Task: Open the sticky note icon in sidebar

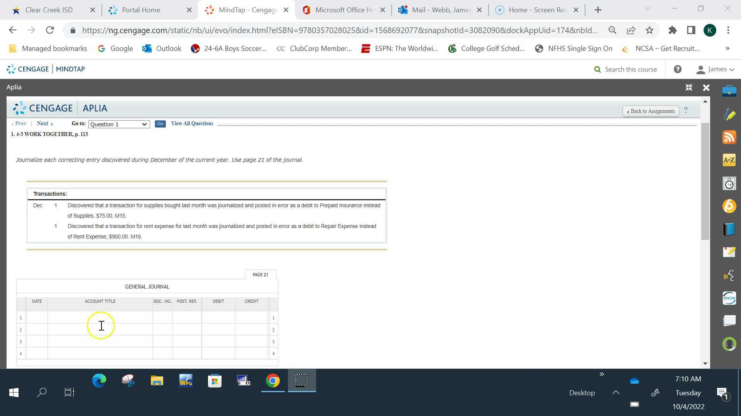Action: pyautogui.click(x=729, y=252)
